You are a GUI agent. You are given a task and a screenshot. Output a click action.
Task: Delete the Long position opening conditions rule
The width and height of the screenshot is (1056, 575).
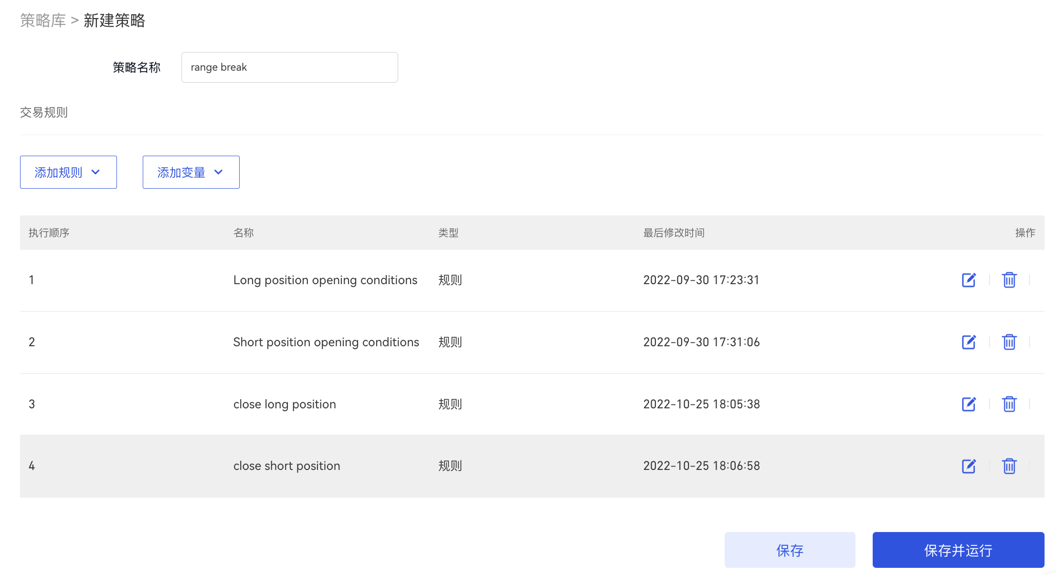[x=1009, y=280]
